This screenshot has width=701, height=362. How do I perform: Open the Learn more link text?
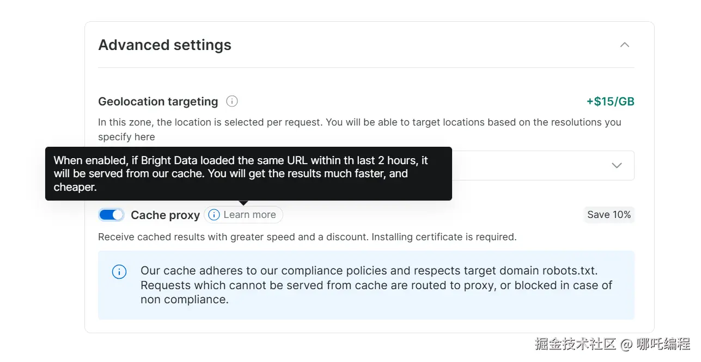[249, 215]
